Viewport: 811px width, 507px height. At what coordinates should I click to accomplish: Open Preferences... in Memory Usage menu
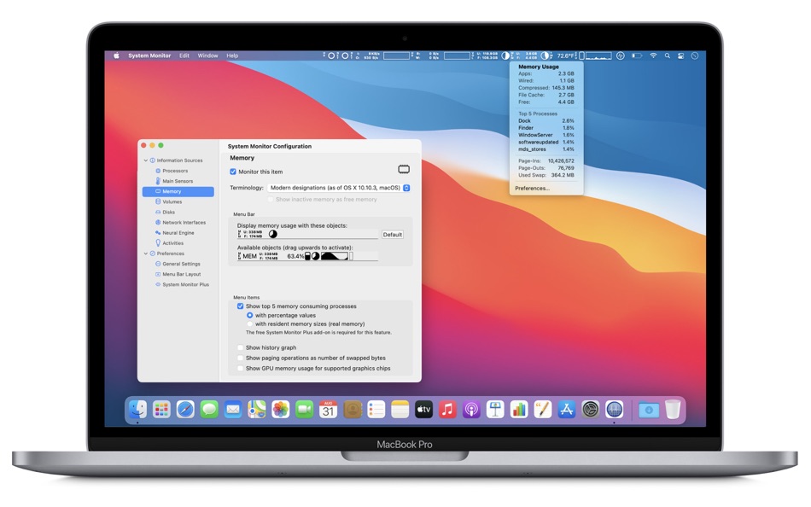point(532,189)
